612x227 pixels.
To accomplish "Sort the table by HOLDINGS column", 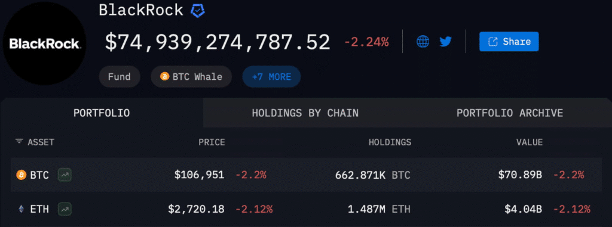I will 390,142.
